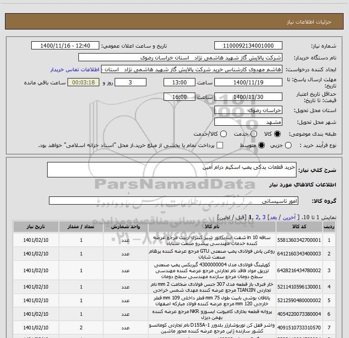Click item code 5211410596130001
The width and height of the screenshot is (349, 338).
299,287
